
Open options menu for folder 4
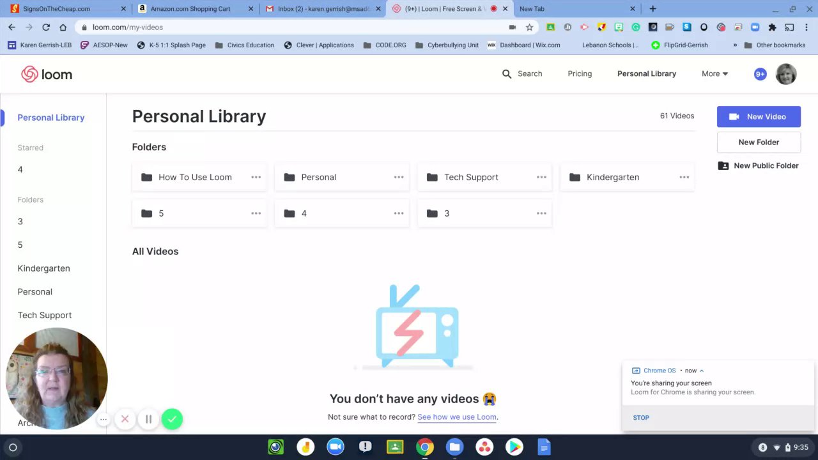(x=399, y=213)
